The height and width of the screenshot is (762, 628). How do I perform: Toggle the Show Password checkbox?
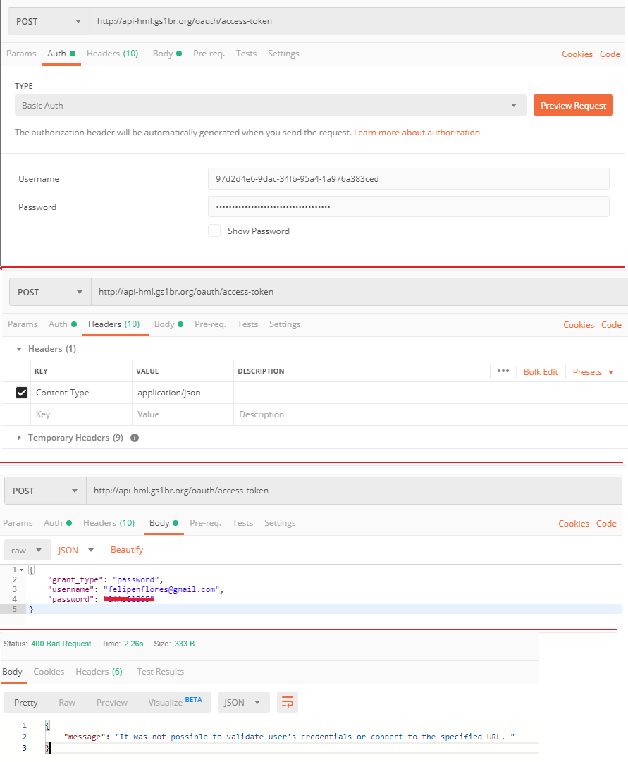214,231
